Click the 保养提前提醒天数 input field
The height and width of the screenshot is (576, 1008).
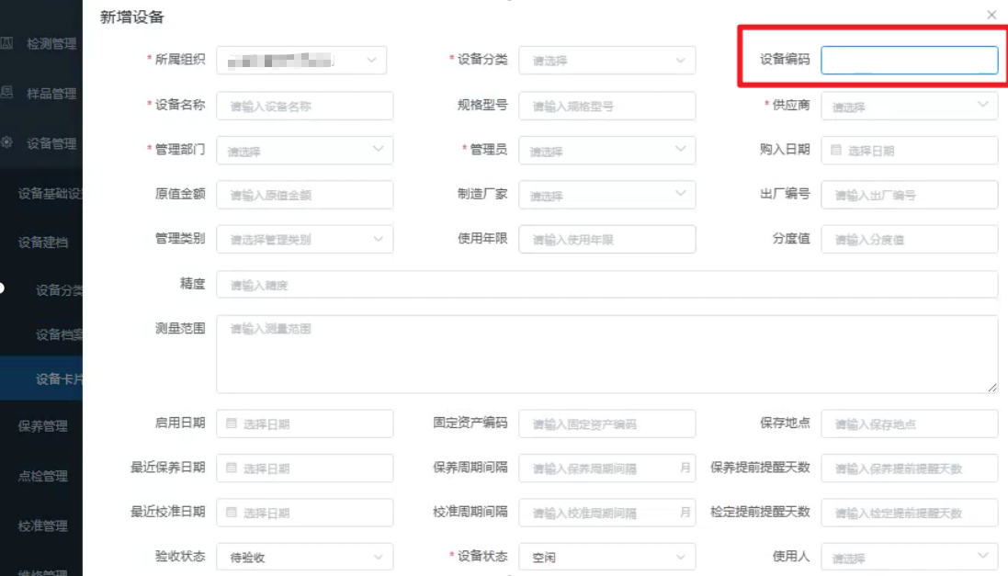click(x=909, y=468)
